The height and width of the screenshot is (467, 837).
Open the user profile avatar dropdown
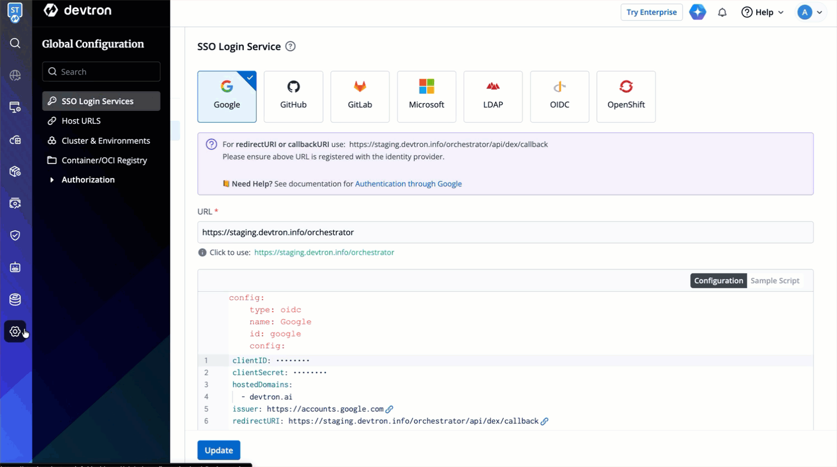(x=810, y=12)
